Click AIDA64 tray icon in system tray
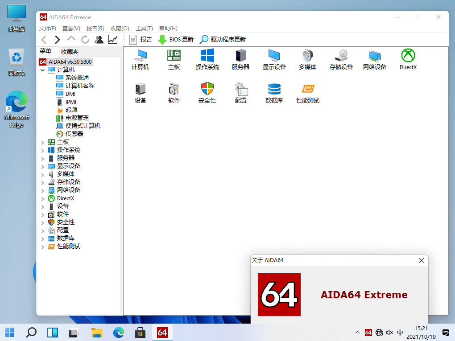 [368, 333]
